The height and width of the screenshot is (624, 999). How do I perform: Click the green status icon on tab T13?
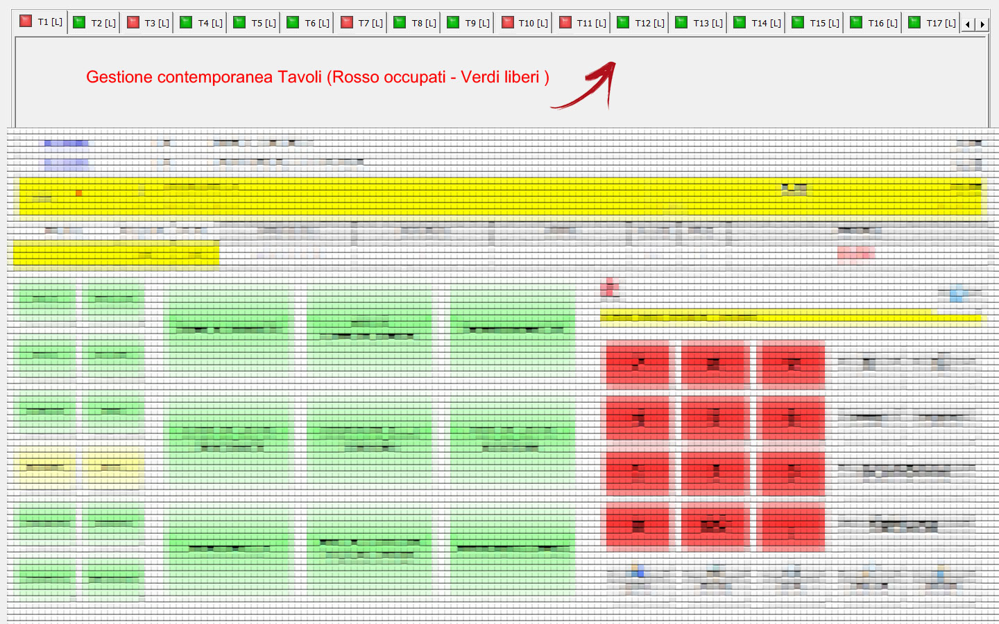pyautogui.click(x=681, y=22)
